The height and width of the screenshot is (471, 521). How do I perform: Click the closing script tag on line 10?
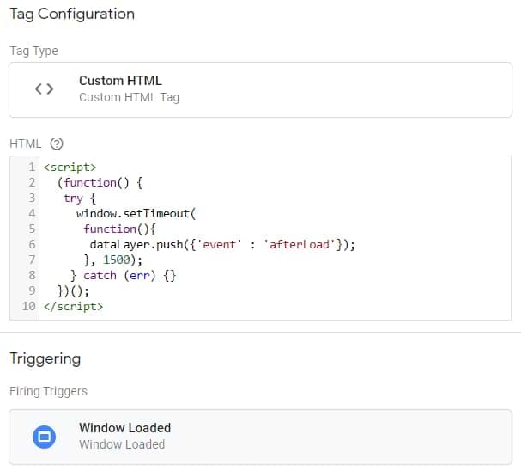pos(74,306)
